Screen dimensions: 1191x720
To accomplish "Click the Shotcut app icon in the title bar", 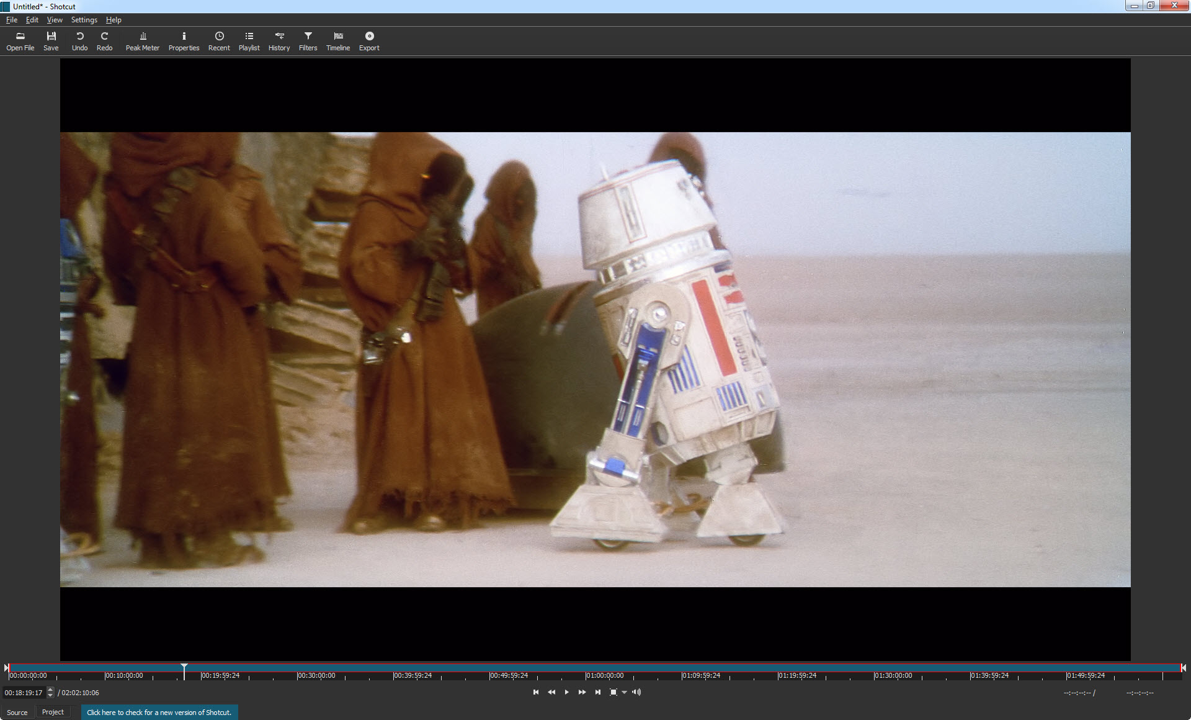I will click(x=6, y=6).
